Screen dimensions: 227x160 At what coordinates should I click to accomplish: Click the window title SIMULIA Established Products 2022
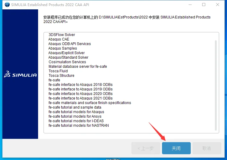pyautogui.click(x=50, y=5)
